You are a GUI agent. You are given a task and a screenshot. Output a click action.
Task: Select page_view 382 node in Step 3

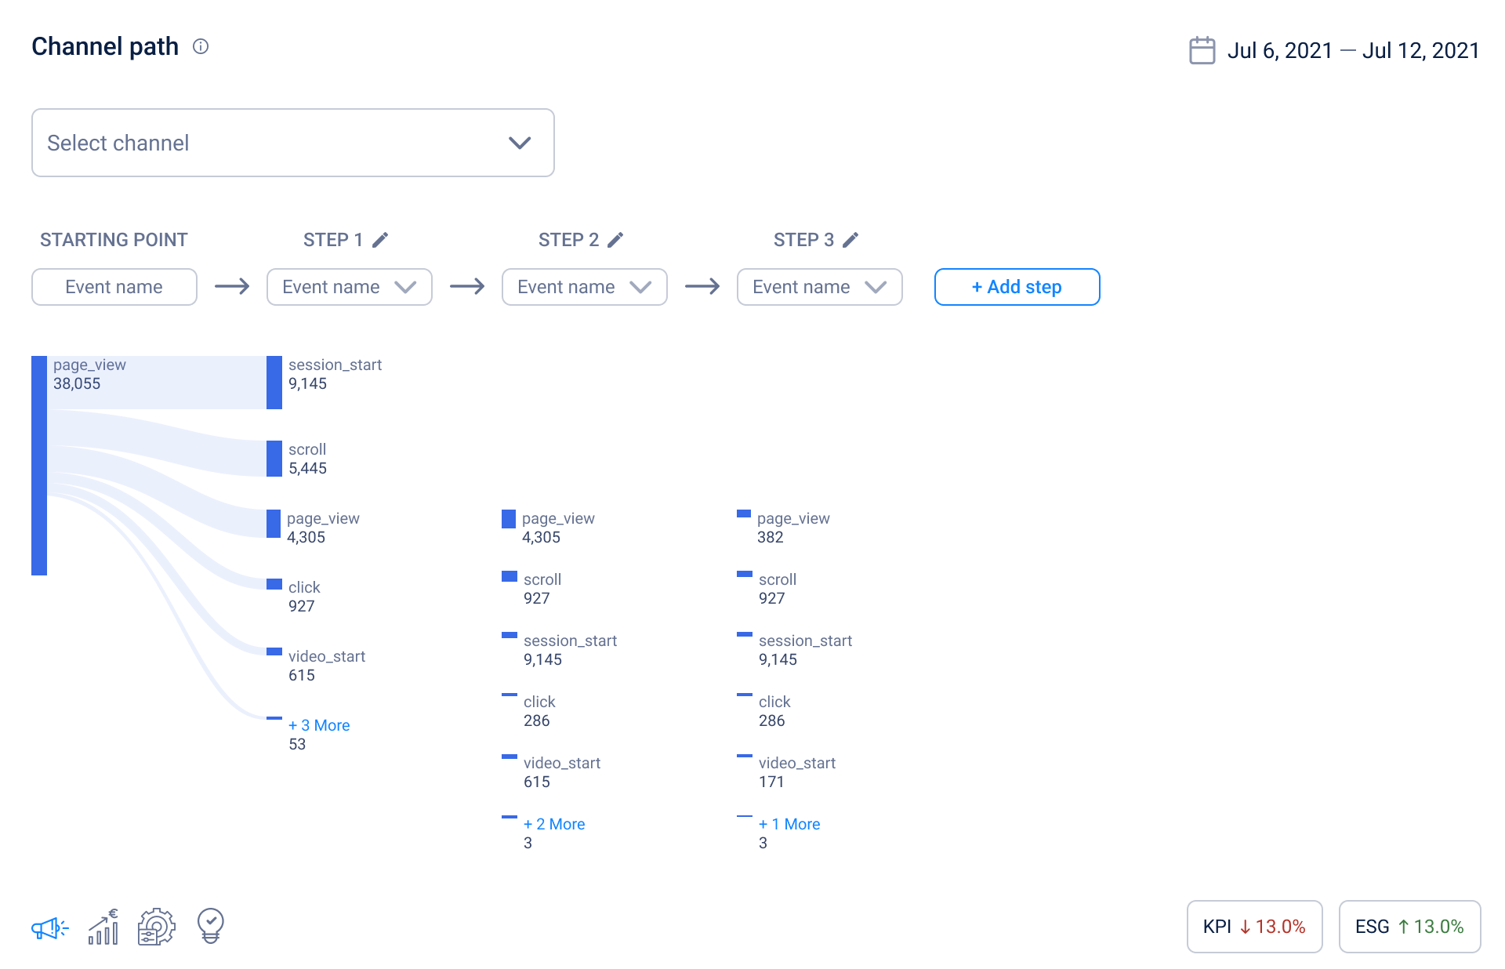click(744, 514)
